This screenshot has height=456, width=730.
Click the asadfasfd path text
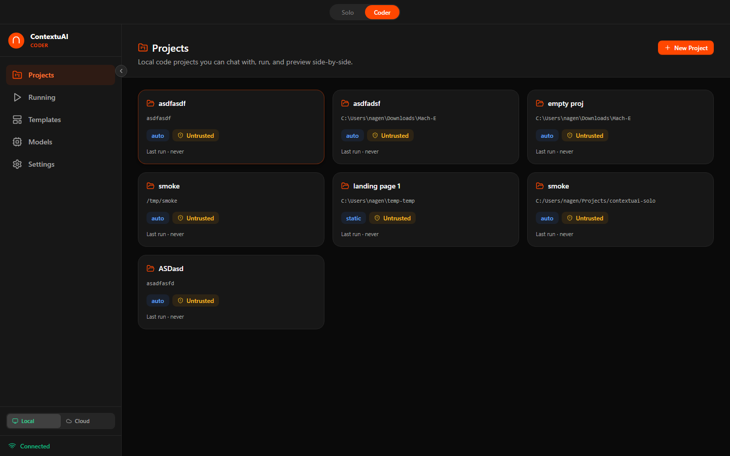(x=160, y=283)
